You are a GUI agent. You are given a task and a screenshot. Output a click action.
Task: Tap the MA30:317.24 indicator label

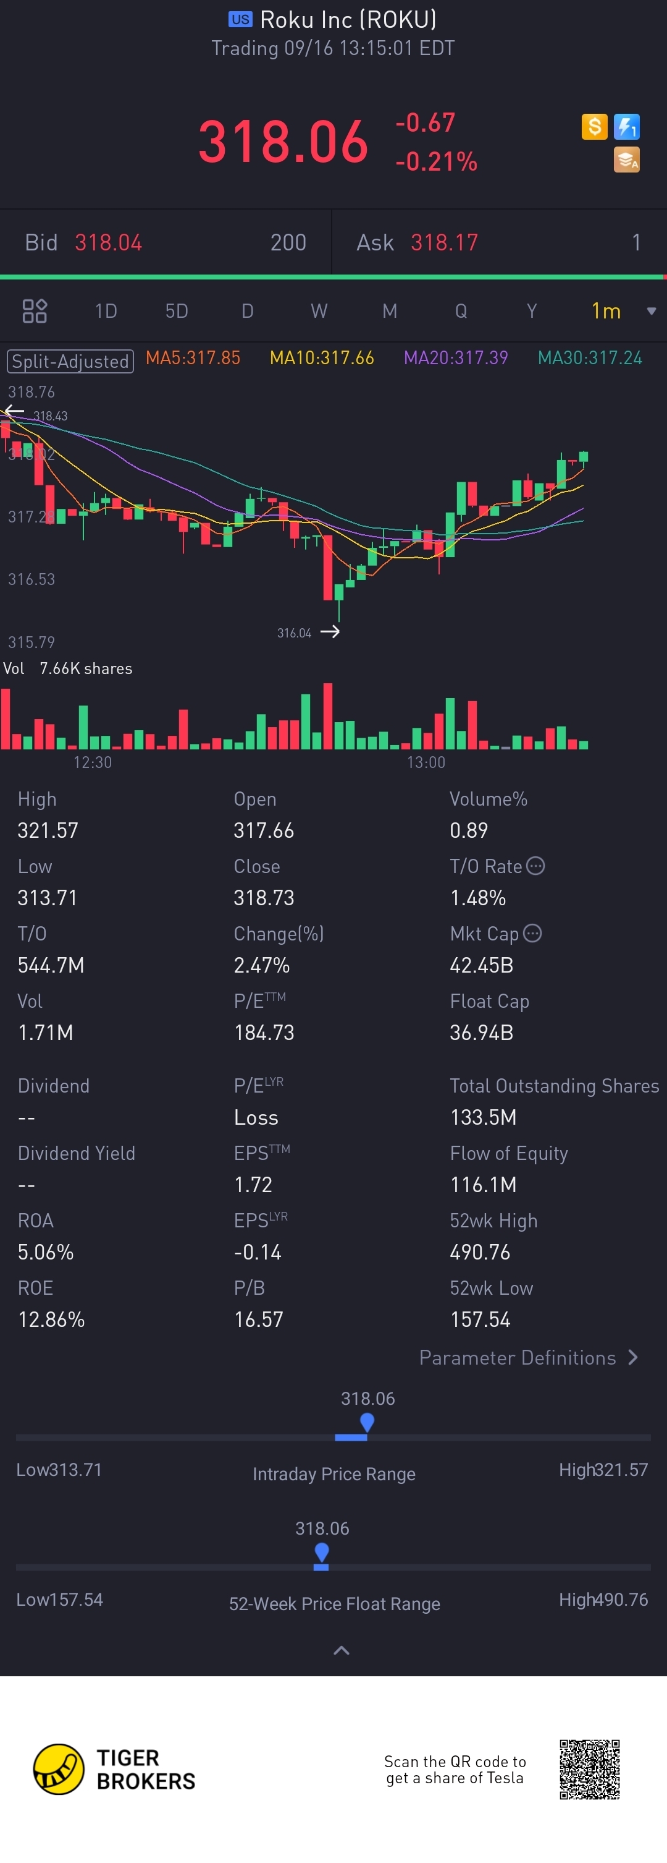click(x=590, y=358)
